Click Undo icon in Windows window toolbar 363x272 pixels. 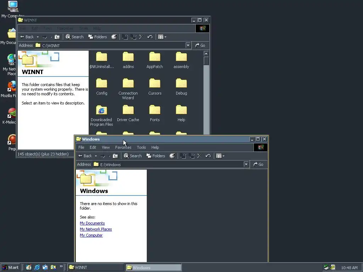[208, 156]
